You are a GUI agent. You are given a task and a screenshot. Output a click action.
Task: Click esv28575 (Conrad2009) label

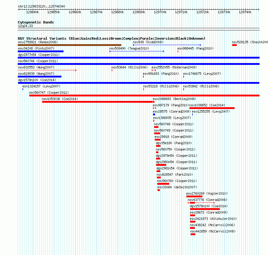[x=172, y=111]
